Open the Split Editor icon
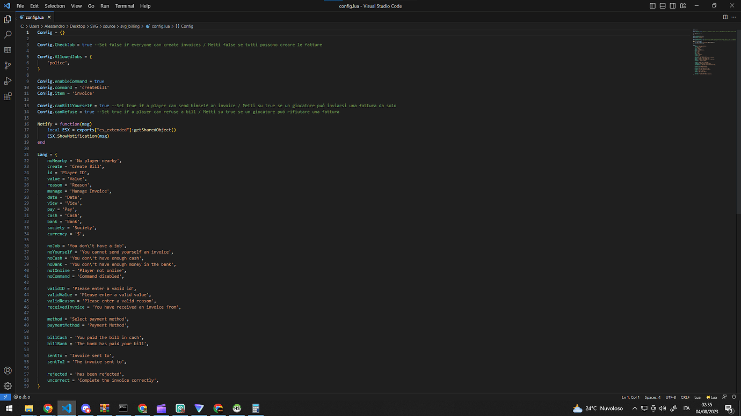741x416 pixels. [x=725, y=17]
